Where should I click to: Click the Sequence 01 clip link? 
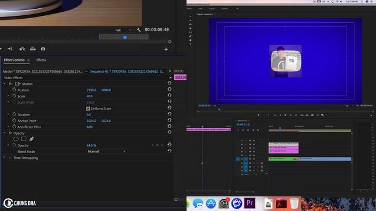(x=127, y=72)
